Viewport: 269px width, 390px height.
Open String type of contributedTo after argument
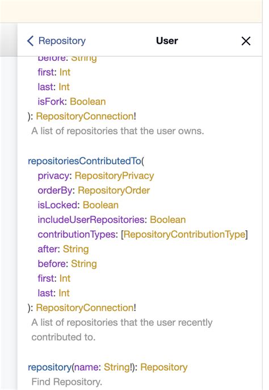click(75, 249)
